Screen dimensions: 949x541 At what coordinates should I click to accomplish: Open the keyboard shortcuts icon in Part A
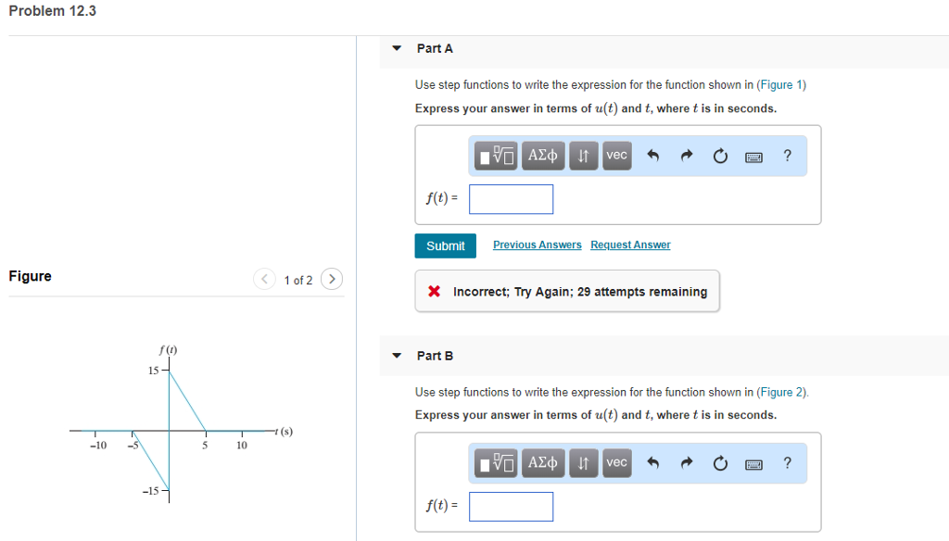753,157
